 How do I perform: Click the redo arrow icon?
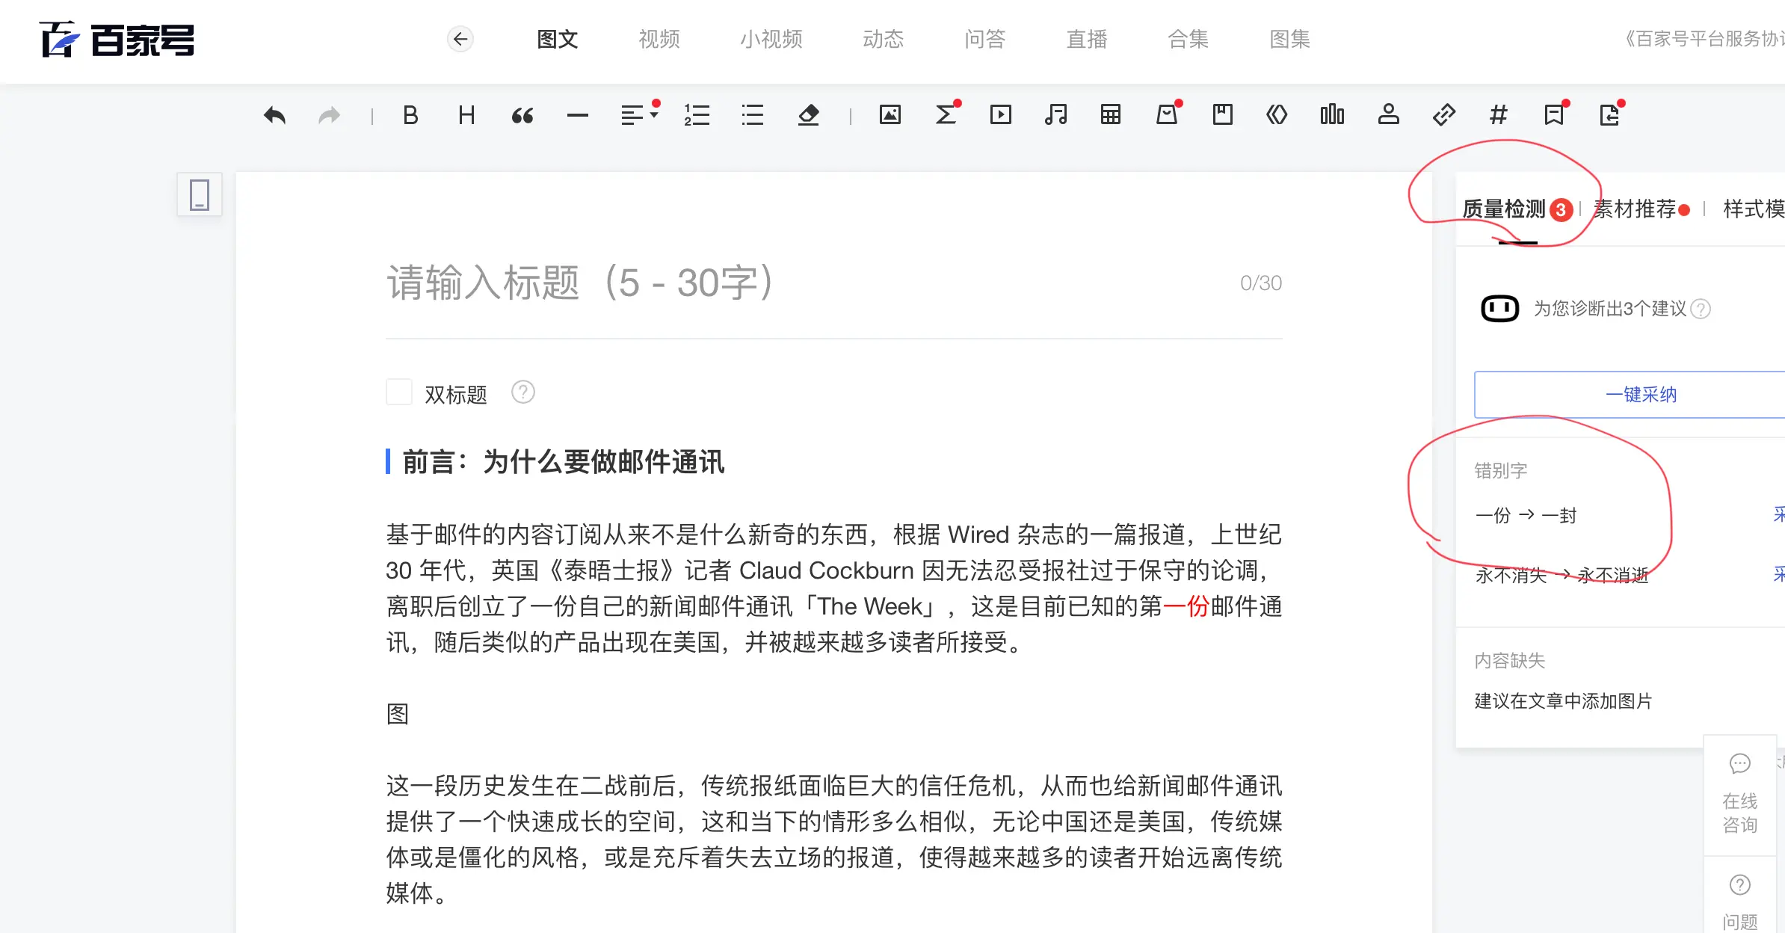pos(329,115)
